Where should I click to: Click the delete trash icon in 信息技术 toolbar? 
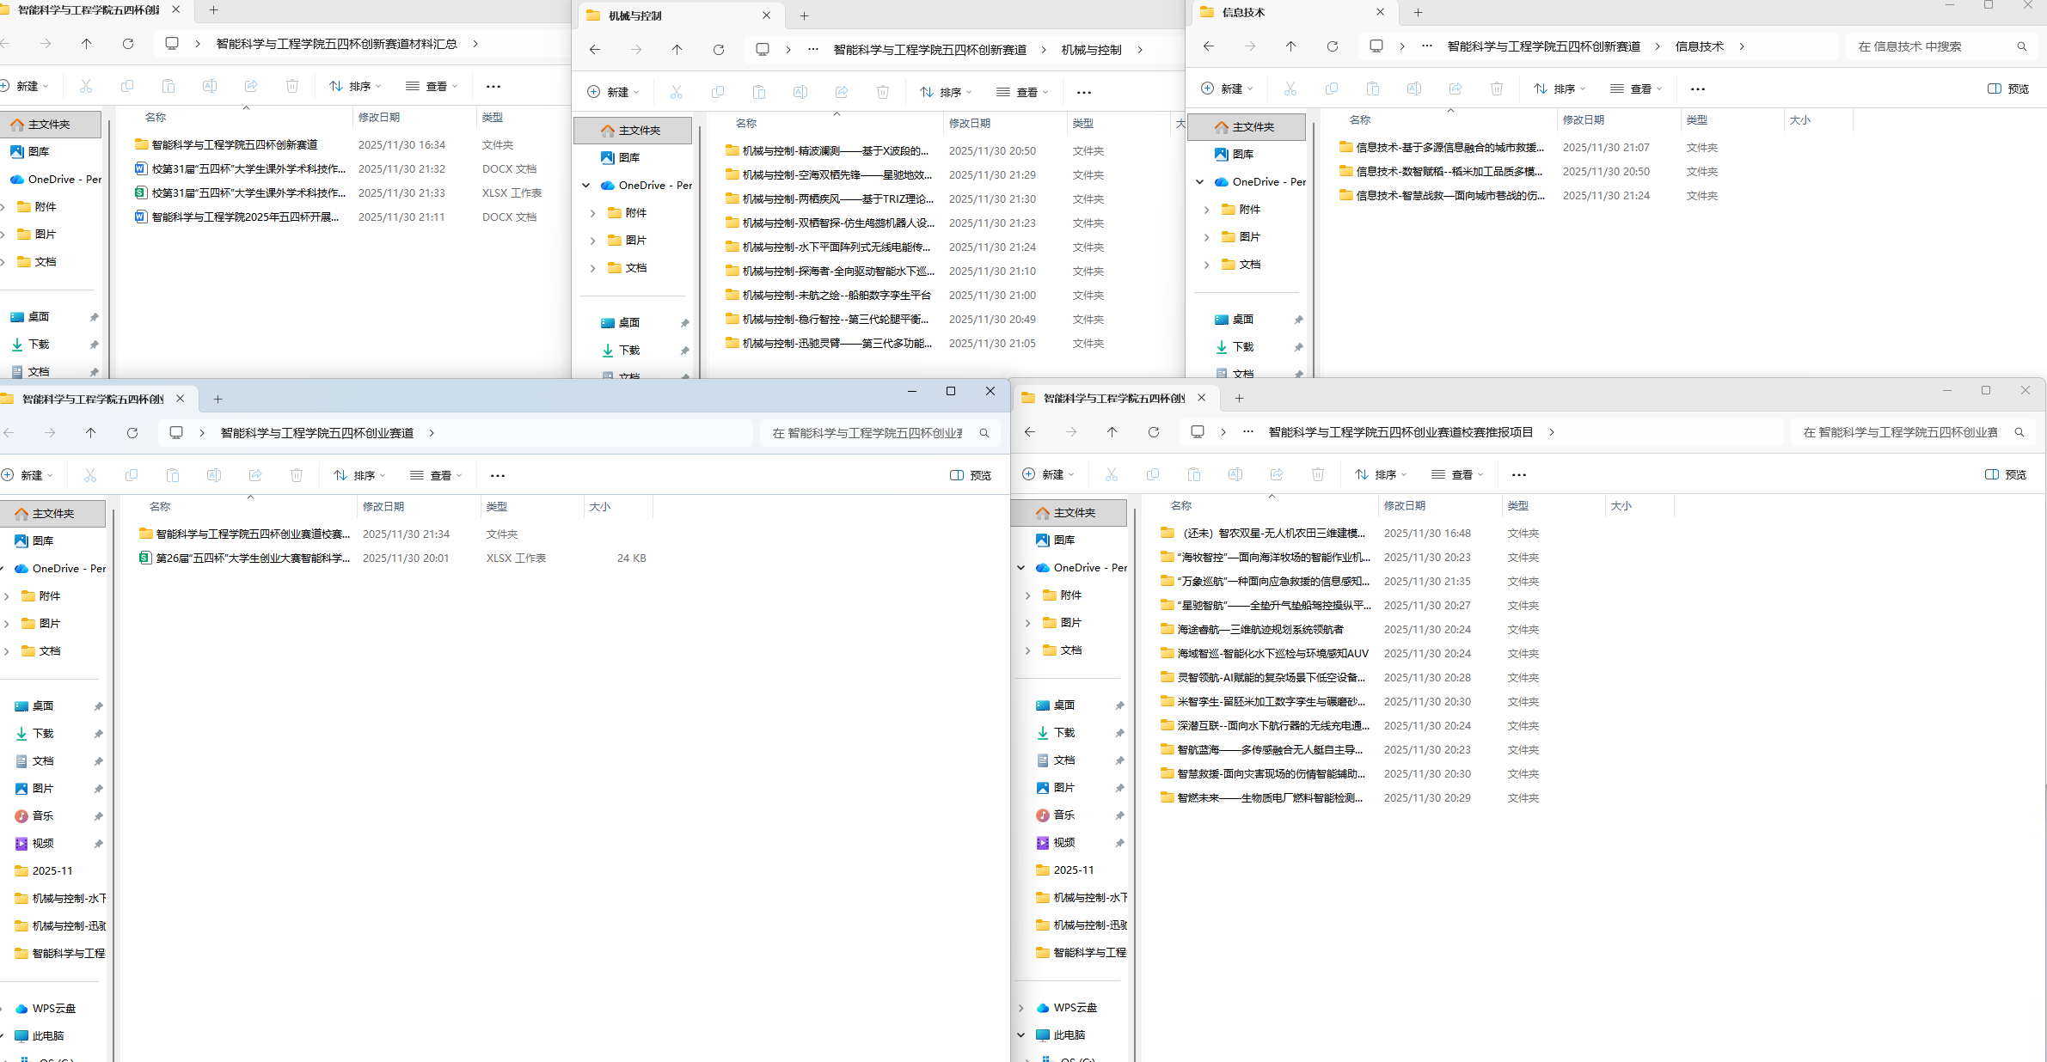[x=1497, y=88]
